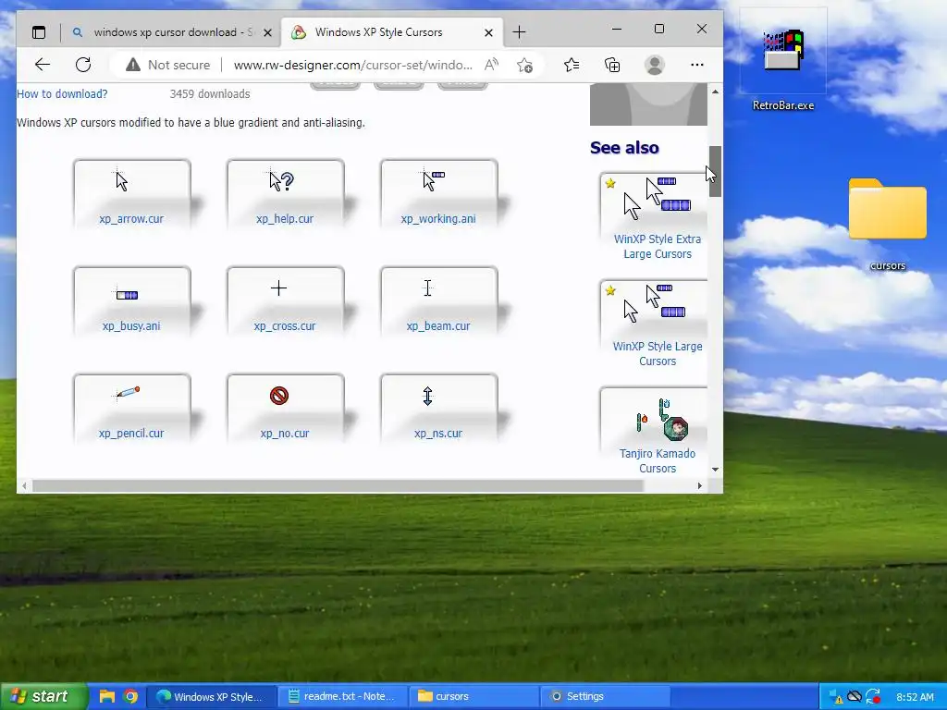Image resolution: width=947 pixels, height=710 pixels.
Task: Open the xp_ns.cur download link
Action: pyautogui.click(x=438, y=434)
